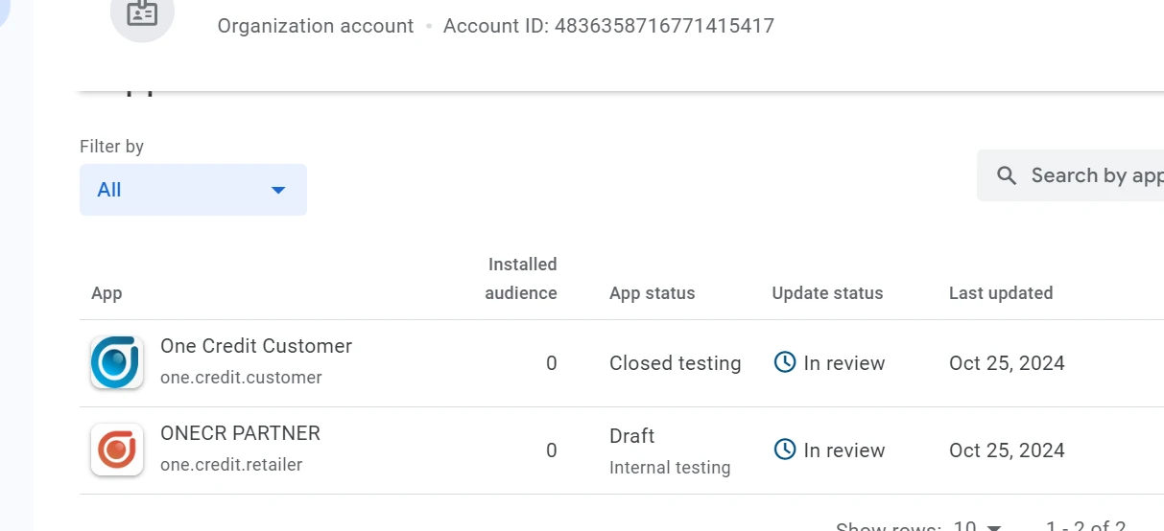Click the organization account badge icon
The image size is (1164, 531).
tap(142, 13)
